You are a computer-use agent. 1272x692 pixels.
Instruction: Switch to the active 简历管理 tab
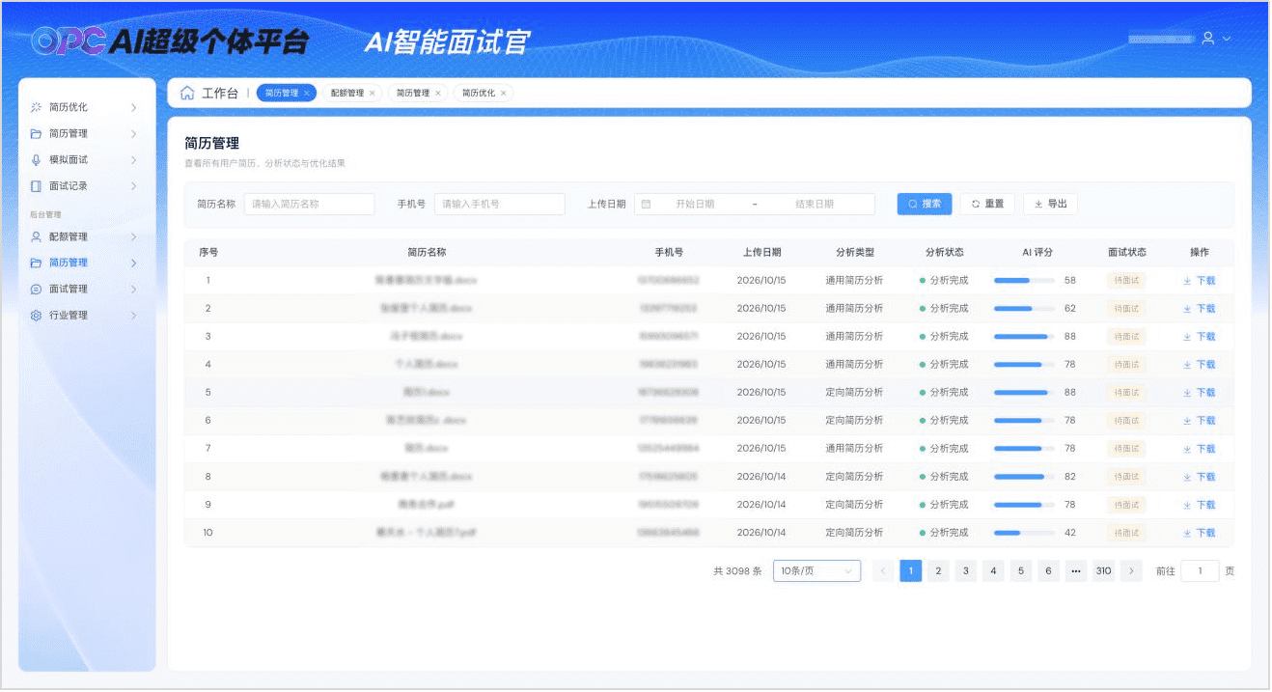click(x=282, y=93)
